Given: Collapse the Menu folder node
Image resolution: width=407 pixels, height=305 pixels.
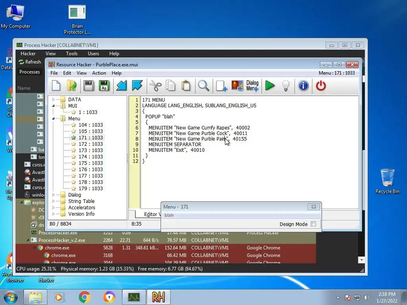Looking at the screenshot, I should 54,118.
